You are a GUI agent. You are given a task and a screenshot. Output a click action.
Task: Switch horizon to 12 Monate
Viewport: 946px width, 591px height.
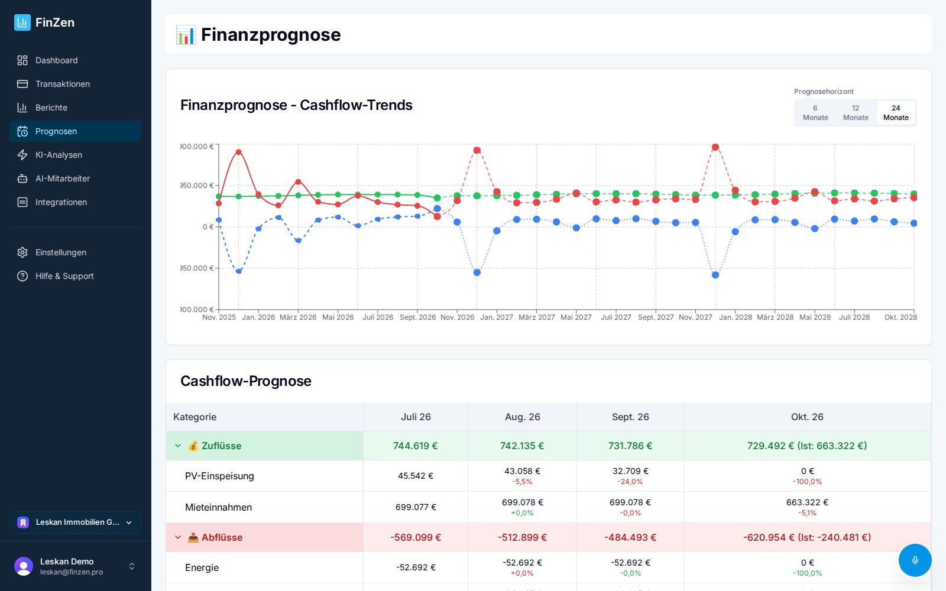pyautogui.click(x=856, y=112)
